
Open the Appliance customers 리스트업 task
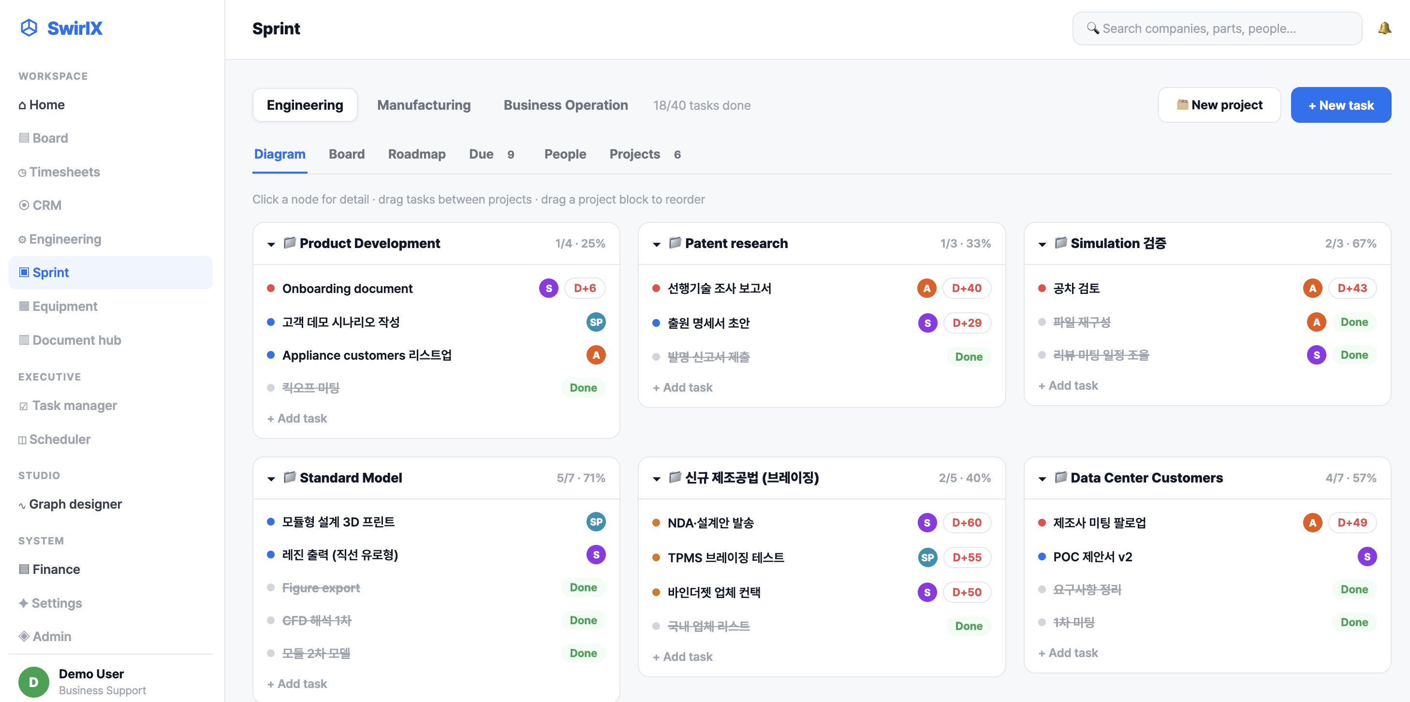click(x=367, y=355)
